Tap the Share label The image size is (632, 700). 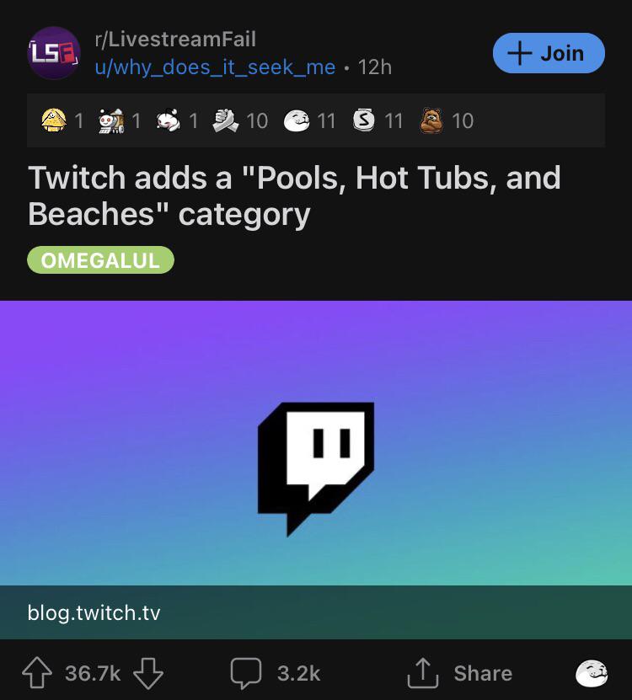point(483,673)
